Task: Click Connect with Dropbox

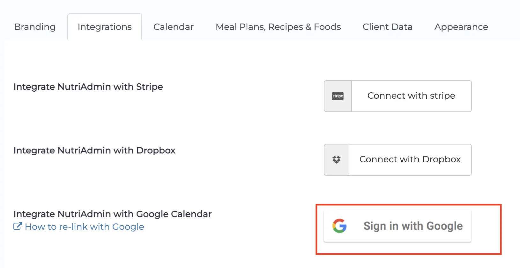Action: [410, 159]
